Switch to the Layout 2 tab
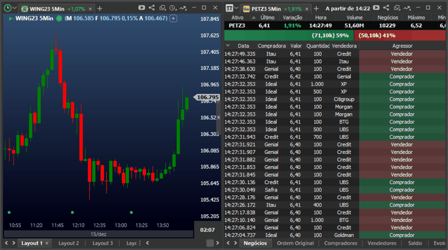This screenshot has width=448, height=250. 69,243
